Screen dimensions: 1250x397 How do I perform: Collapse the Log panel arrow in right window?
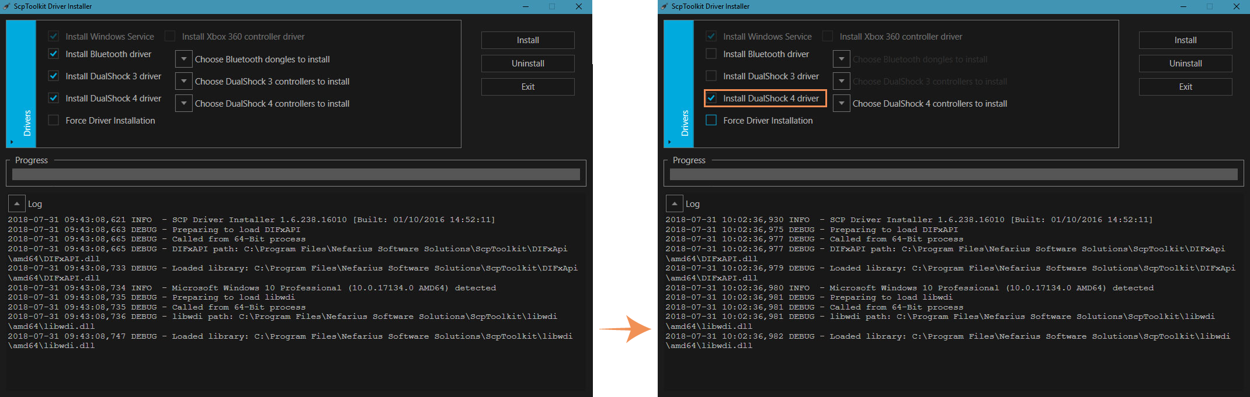click(675, 203)
